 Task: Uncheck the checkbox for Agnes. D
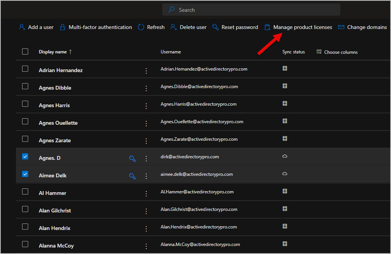tap(25, 156)
